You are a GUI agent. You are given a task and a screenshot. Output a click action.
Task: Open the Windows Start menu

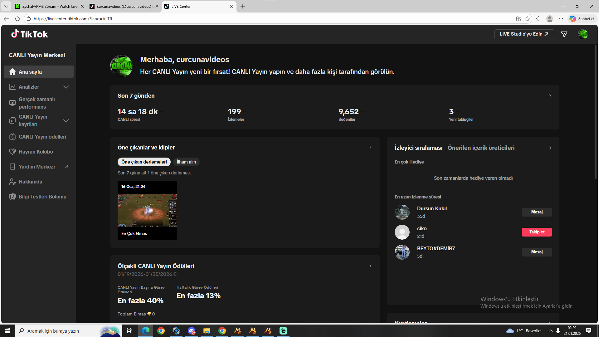pos(7,331)
